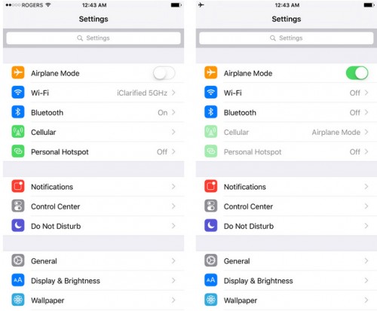Open Personal Hotspot row in left screen
Image resolution: width=377 pixels, height=311 pixels.
point(93,151)
